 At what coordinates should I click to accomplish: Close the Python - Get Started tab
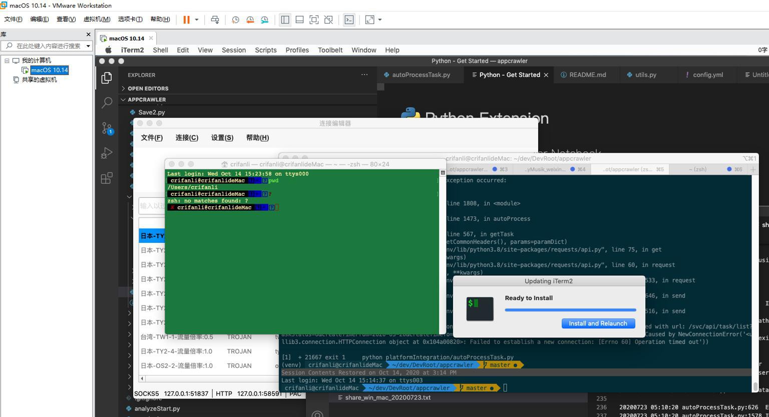click(546, 75)
